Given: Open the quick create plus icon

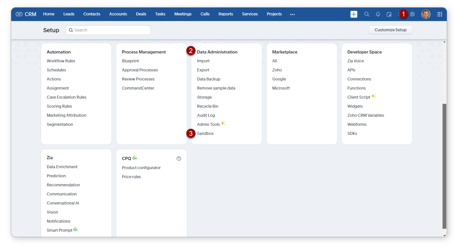Looking at the screenshot, I should tap(354, 14).
